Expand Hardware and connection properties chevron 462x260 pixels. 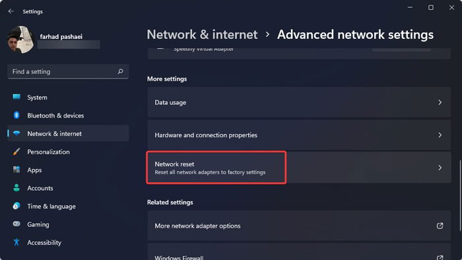(440, 135)
